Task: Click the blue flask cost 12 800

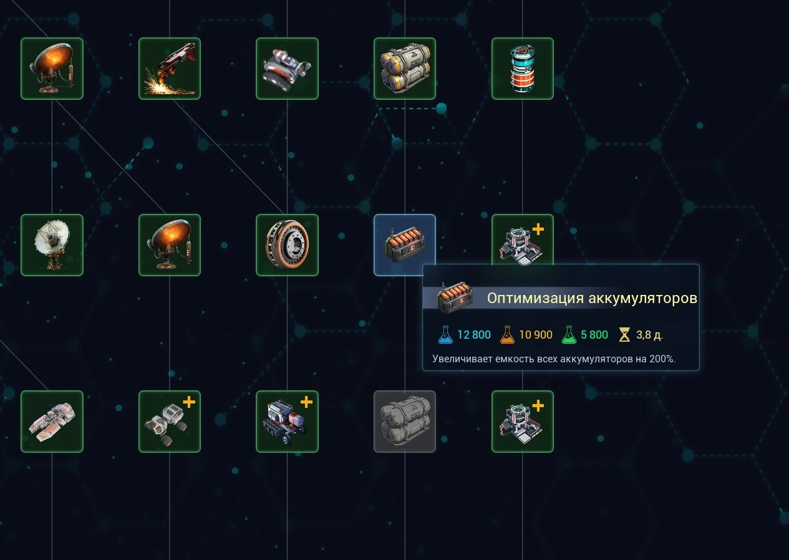Action: point(465,335)
